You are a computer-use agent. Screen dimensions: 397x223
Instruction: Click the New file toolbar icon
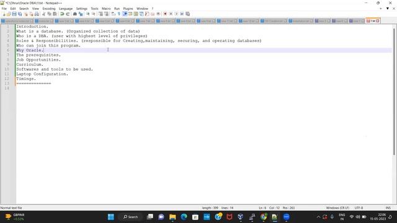click(x=4, y=14)
